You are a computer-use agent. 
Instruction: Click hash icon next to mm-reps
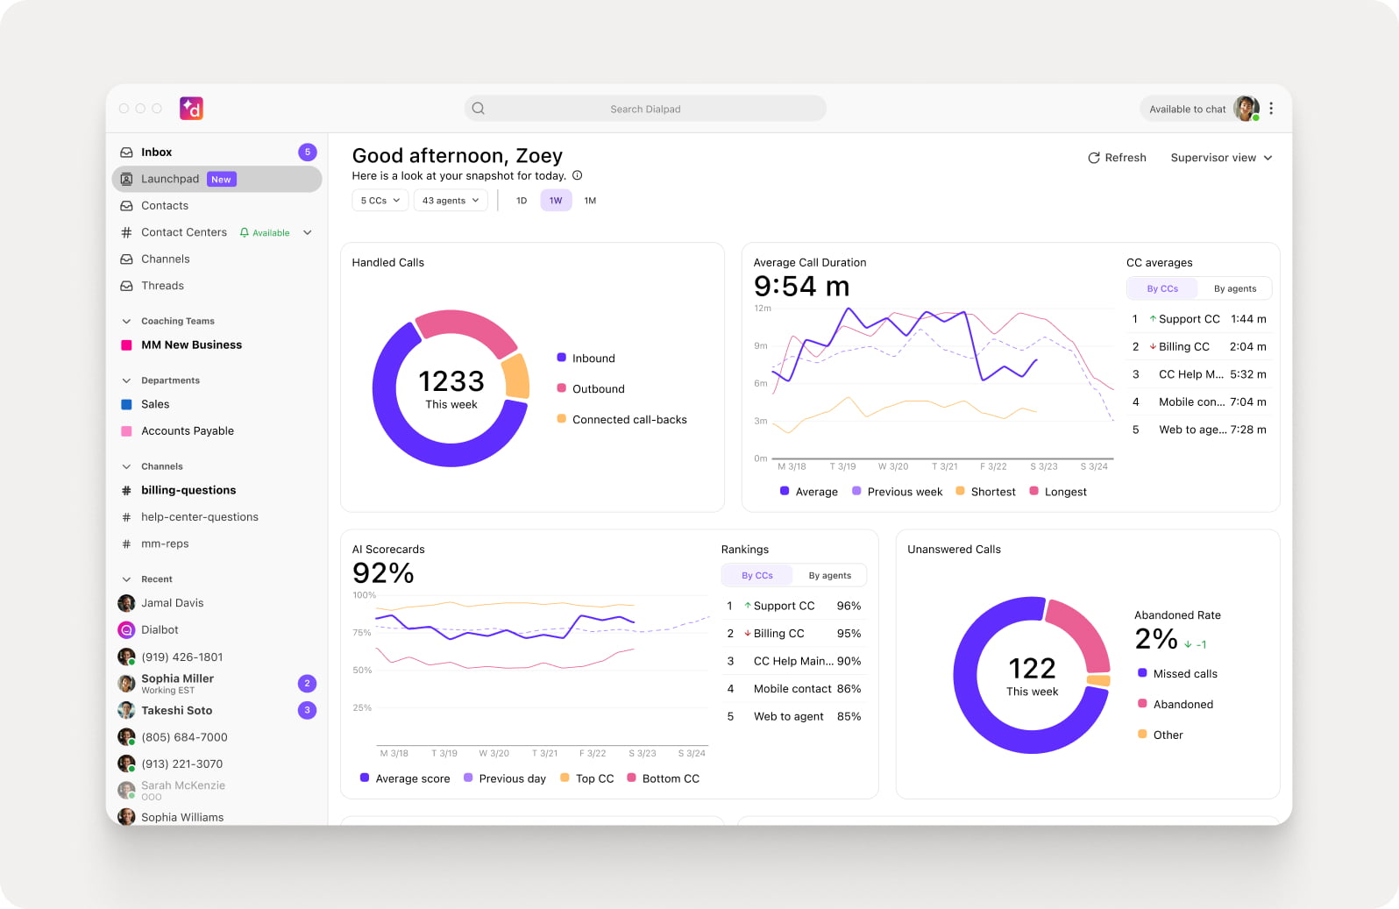pyautogui.click(x=126, y=544)
